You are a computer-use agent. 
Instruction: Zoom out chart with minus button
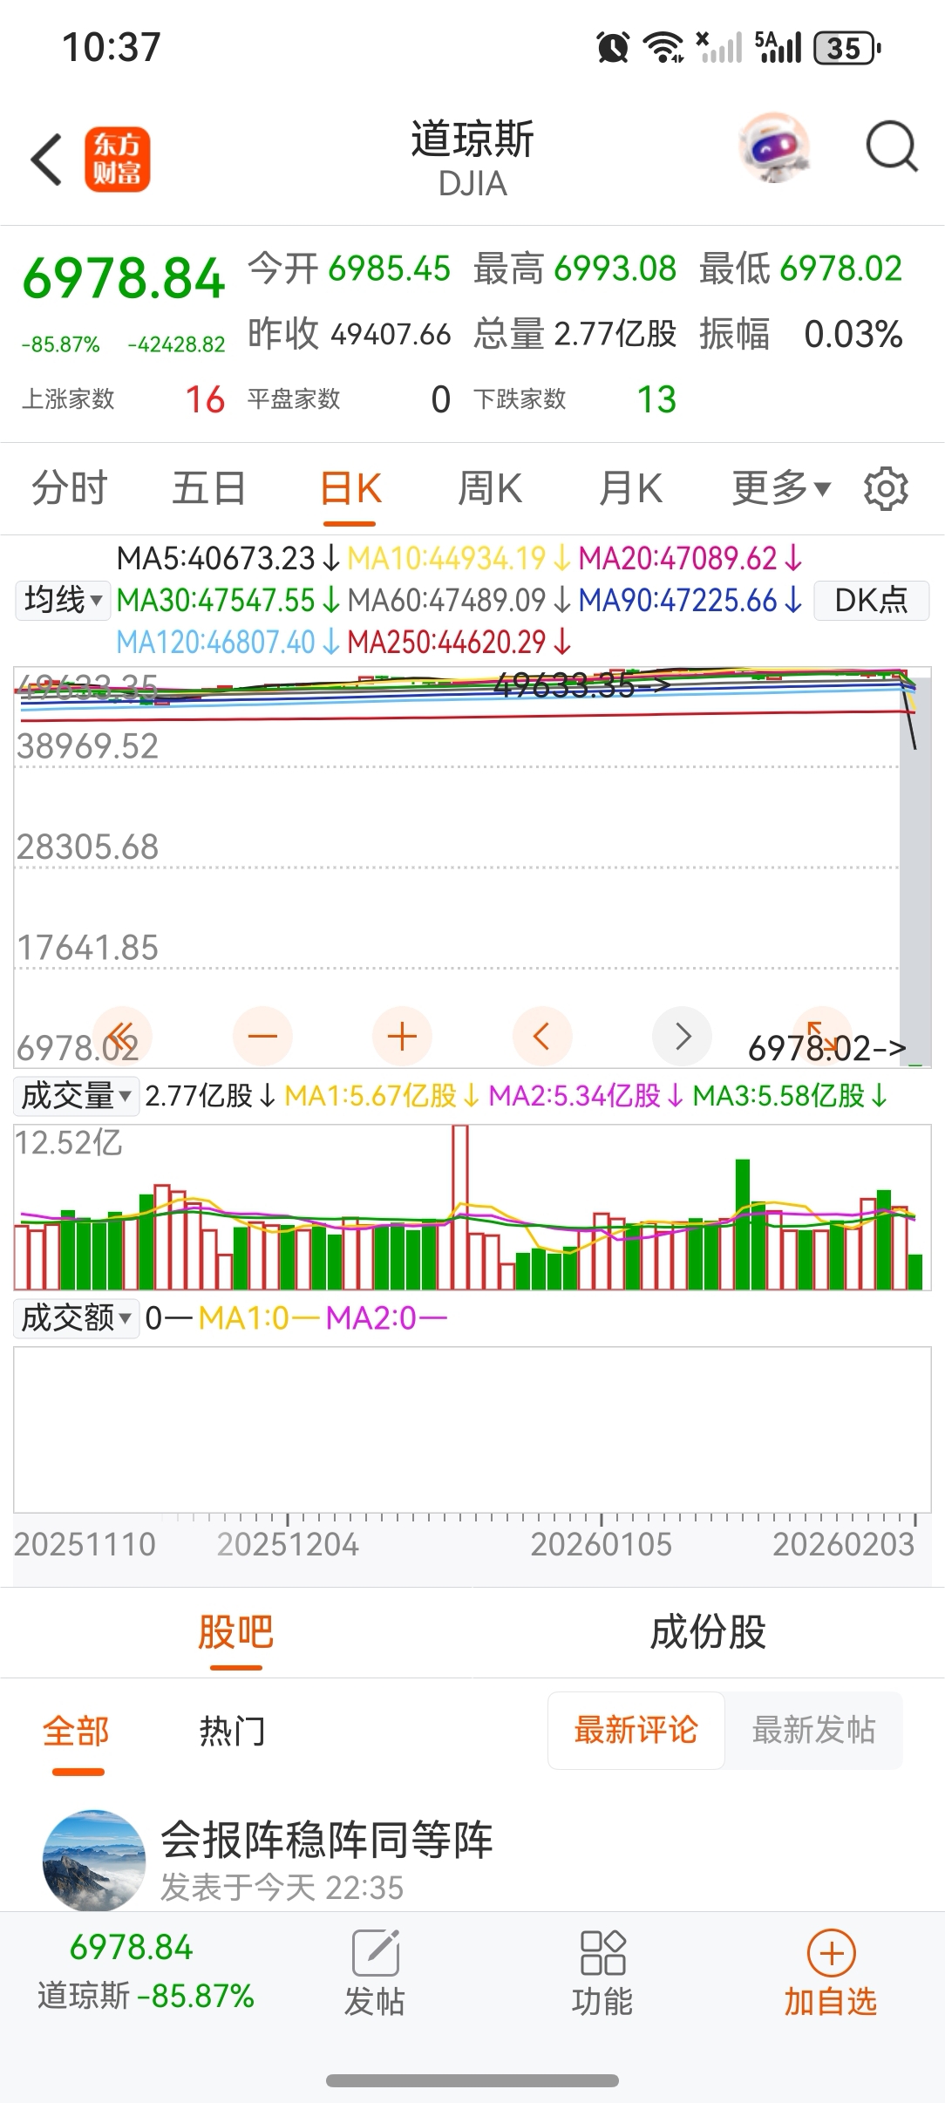tap(262, 1037)
